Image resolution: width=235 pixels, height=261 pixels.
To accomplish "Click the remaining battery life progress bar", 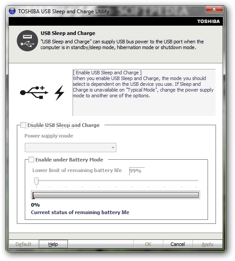I will point(116,195).
